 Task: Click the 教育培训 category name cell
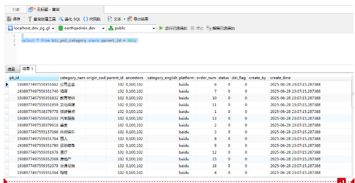tap(72, 98)
